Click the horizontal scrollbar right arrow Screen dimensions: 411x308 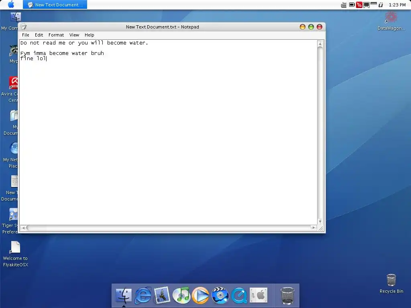[313, 228]
